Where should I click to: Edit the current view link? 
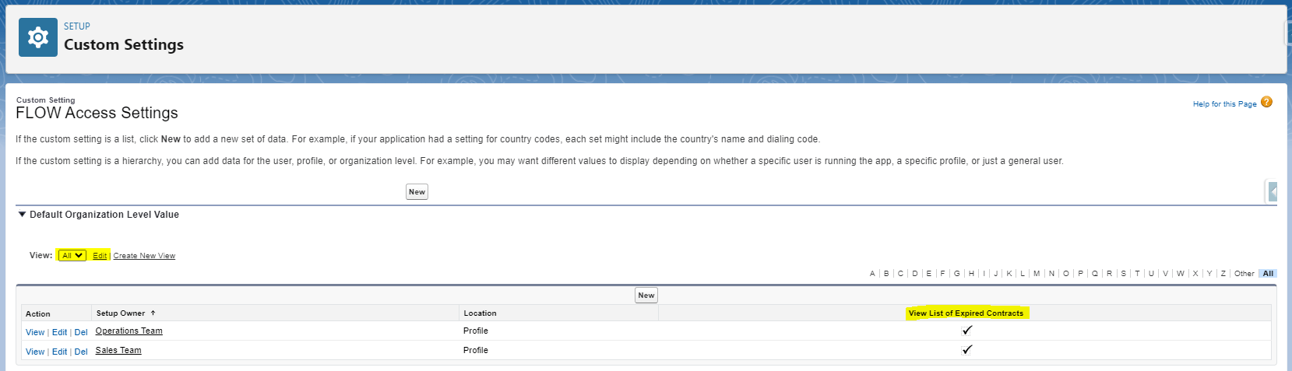pos(100,256)
